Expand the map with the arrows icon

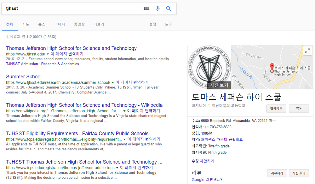coord(307,51)
